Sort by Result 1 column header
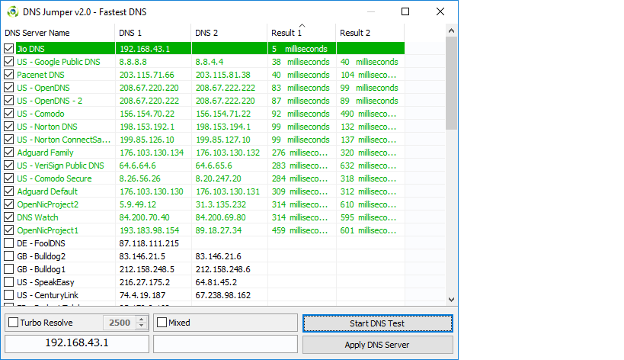Screen dimensions: 624x360 pos(302,33)
